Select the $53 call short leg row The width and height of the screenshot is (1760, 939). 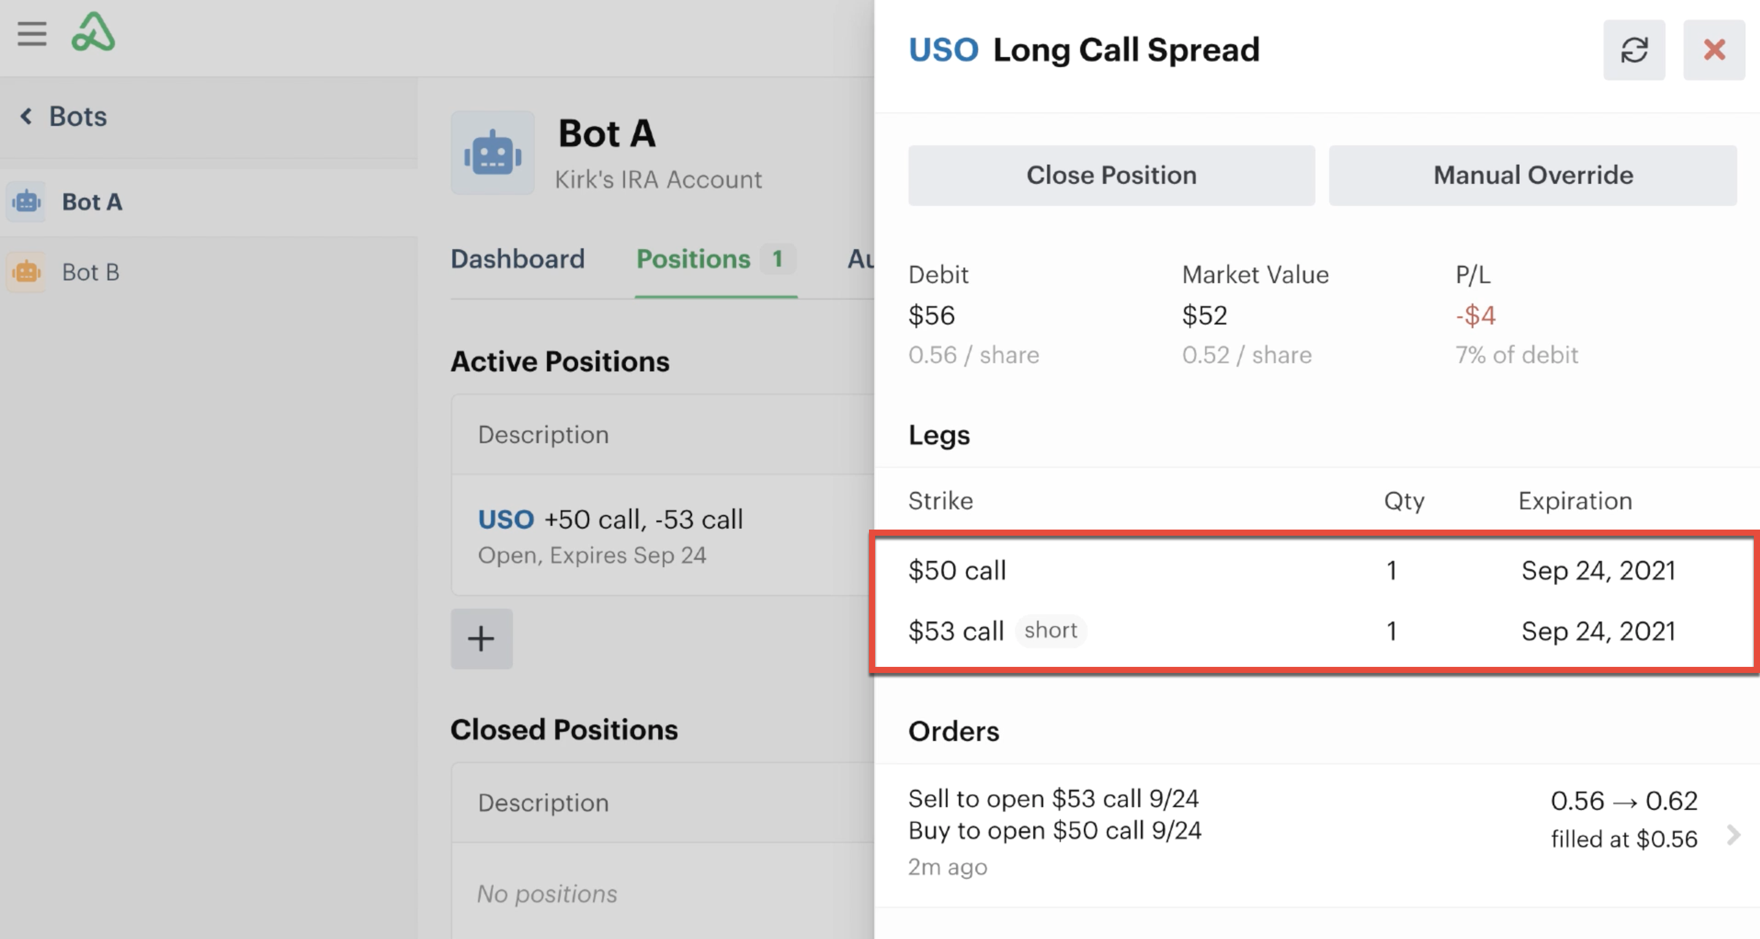point(1314,631)
